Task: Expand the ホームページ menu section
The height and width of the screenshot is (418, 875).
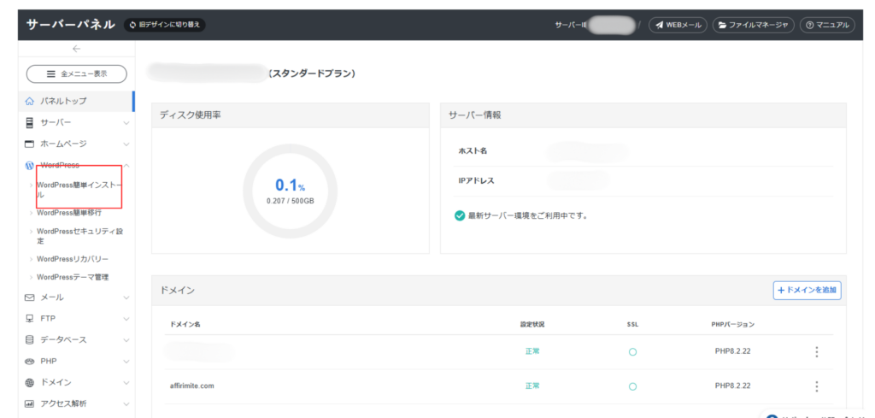Action: pos(126,144)
